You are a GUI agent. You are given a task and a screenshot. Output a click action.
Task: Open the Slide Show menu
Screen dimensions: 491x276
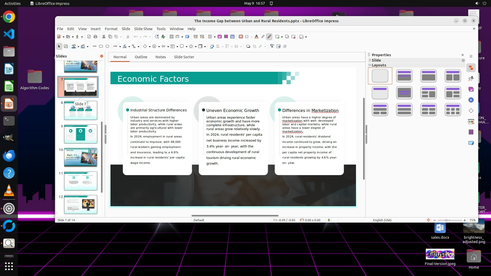click(x=143, y=29)
